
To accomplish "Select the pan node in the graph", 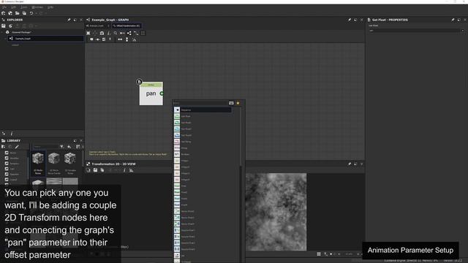I will pyautogui.click(x=151, y=94).
